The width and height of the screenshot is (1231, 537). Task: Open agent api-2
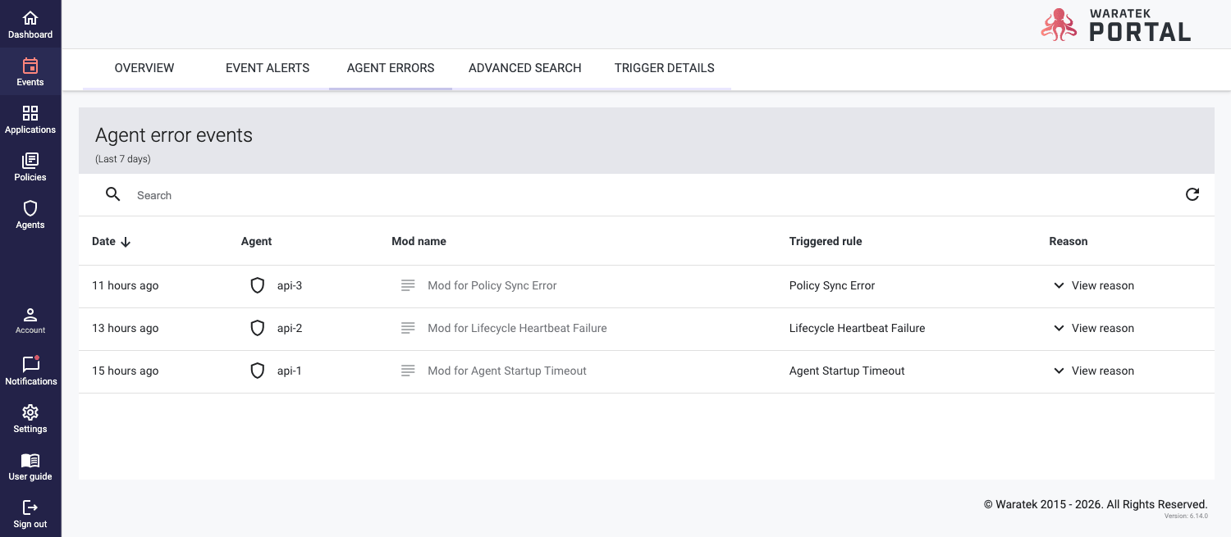290,328
